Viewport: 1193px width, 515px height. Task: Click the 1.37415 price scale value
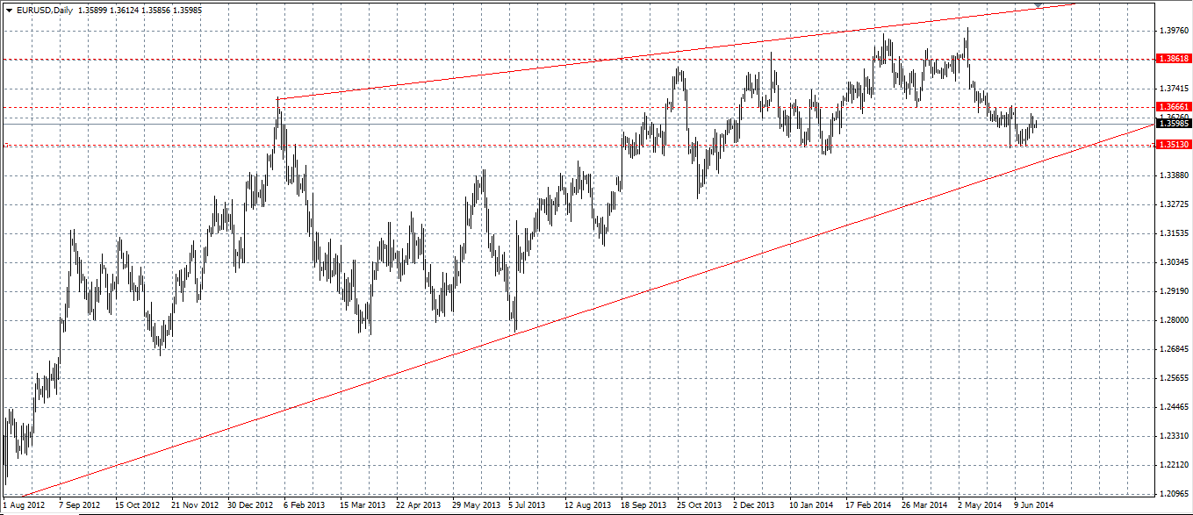coord(1174,89)
